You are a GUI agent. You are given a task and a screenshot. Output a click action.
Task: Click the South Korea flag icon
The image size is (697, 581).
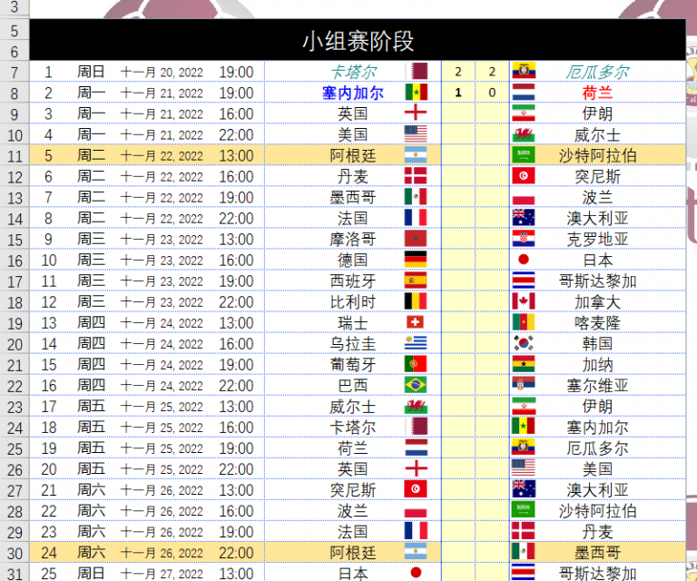(524, 343)
